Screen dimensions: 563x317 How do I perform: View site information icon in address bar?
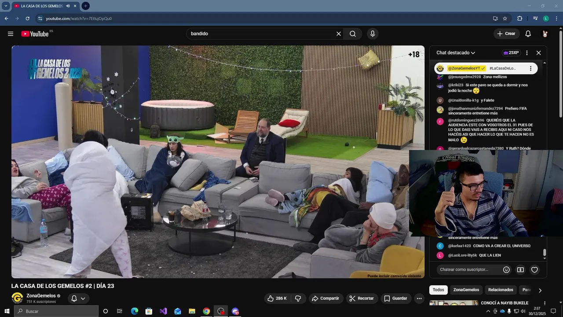[x=40, y=18]
